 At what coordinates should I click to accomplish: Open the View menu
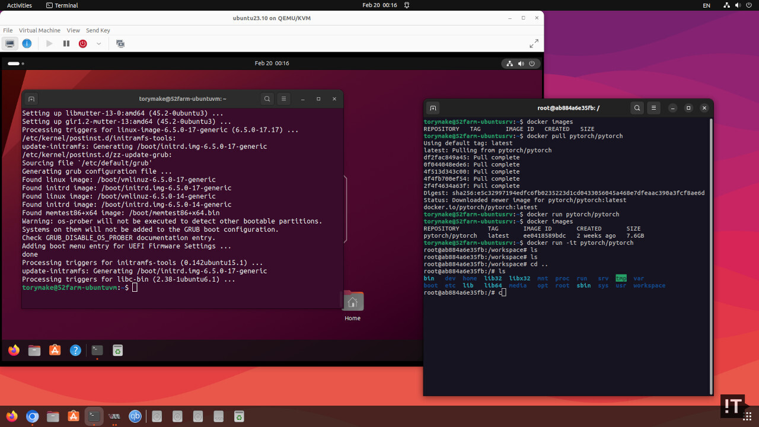(x=73, y=30)
